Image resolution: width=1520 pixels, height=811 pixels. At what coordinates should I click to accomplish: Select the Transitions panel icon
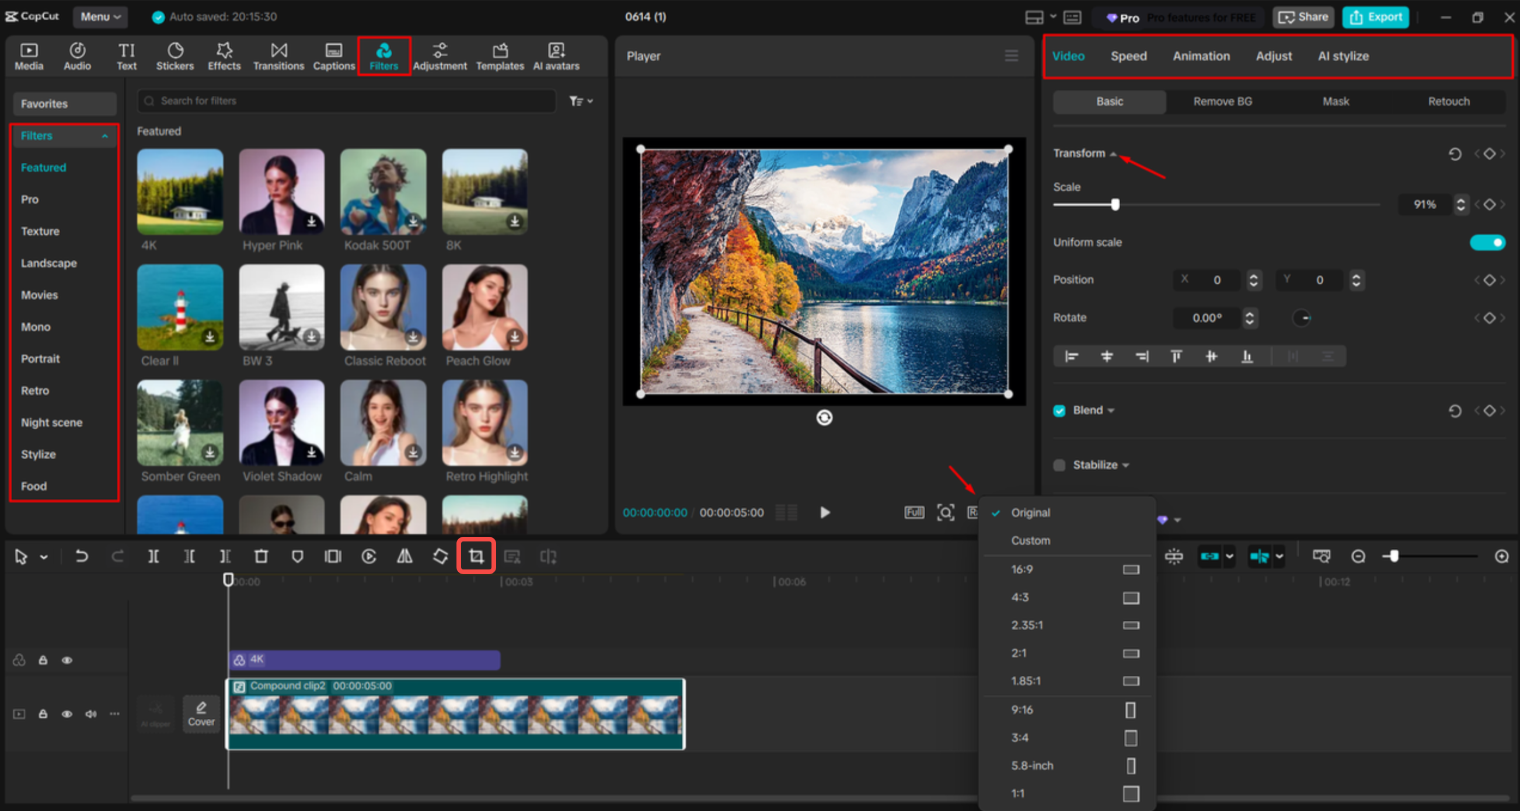pyautogui.click(x=278, y=56)
